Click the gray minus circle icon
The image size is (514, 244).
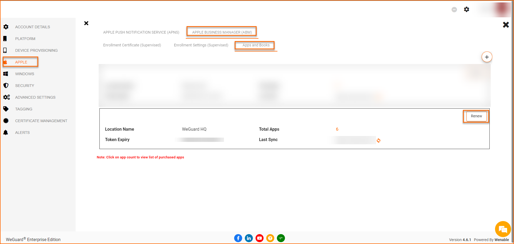coord(454,10)
